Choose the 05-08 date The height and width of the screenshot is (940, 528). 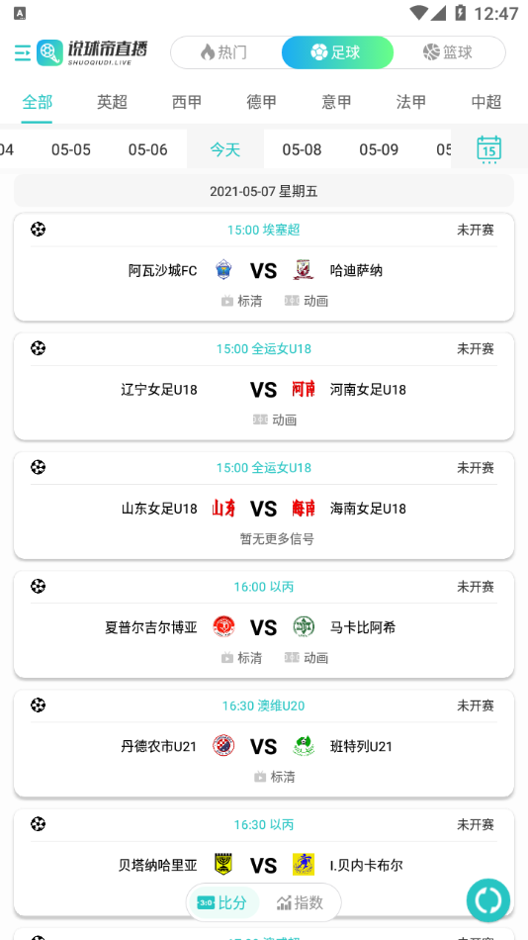pos(302,149)
